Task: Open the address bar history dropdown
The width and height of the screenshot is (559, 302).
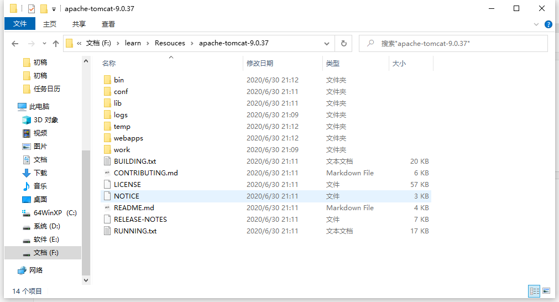Action: click(327, 44)
